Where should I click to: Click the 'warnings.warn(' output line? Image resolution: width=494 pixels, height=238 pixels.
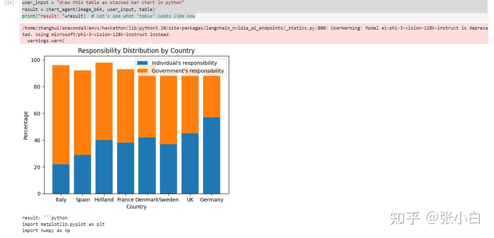pos(46,41)
